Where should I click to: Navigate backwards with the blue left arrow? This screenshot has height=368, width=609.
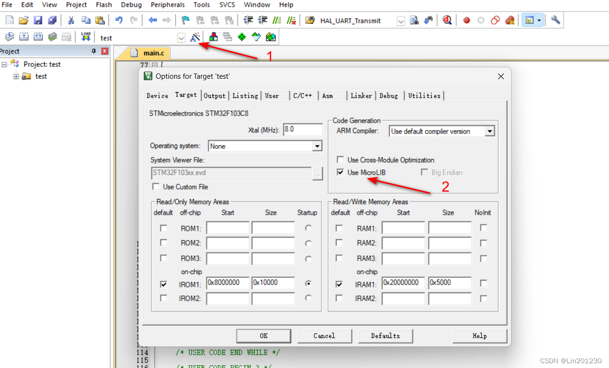pos(152,20)
